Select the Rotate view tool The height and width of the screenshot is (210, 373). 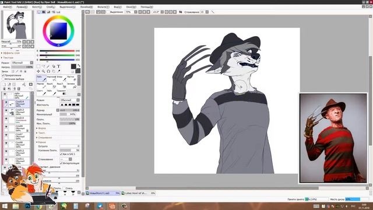point(48,71)
